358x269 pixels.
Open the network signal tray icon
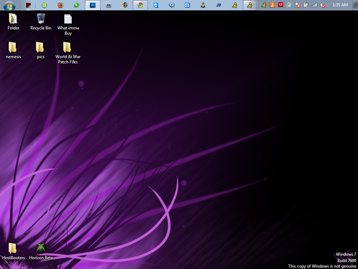click(x=314, y=5)
